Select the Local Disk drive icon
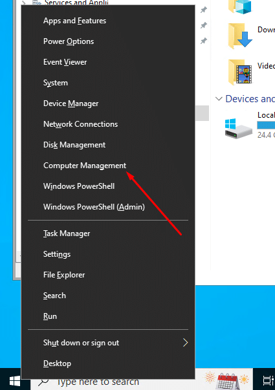 [238, 128]
